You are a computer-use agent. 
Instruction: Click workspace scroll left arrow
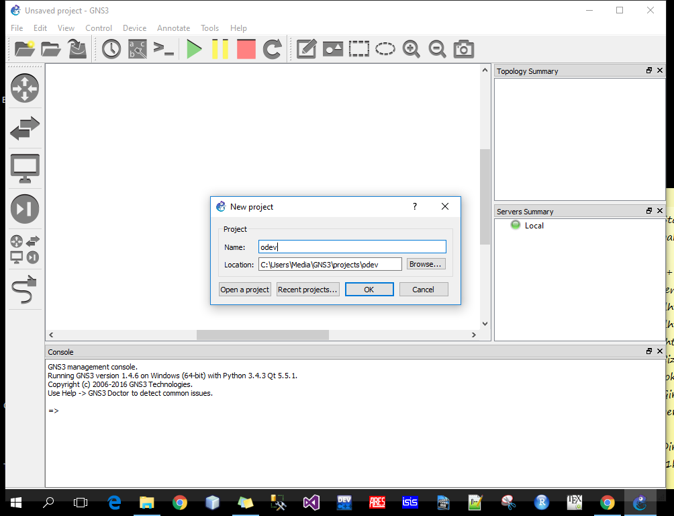[x=51, y=335]
